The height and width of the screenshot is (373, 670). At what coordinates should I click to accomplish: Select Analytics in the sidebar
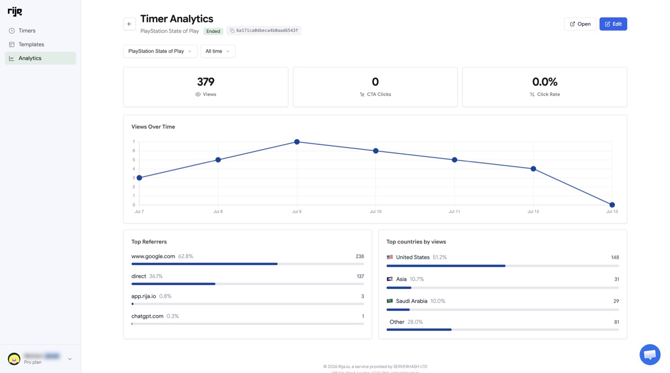40,58
